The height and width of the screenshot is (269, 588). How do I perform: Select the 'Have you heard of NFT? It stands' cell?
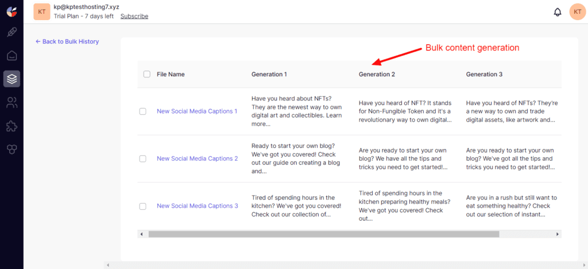pyautogui.click(x=405, y=111)
